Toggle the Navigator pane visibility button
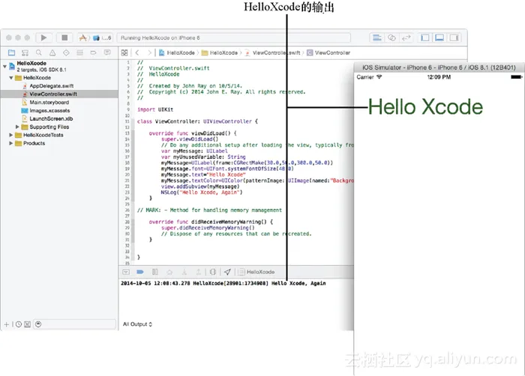Screen dimensions: 525x376 tap(425, 37)
